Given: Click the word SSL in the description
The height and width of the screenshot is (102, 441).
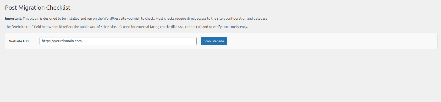Looking at the screenshot, I should (181, 27).
